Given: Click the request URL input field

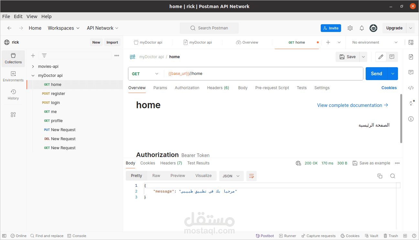Looking at the screenshot, I should (x=263, y=74).
